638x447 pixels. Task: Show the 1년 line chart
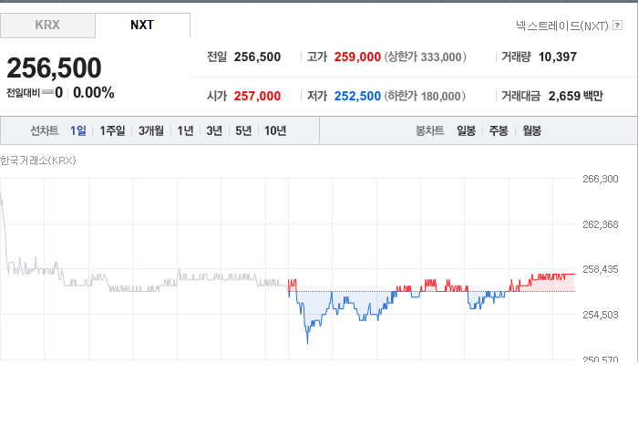tap(185, 130)
